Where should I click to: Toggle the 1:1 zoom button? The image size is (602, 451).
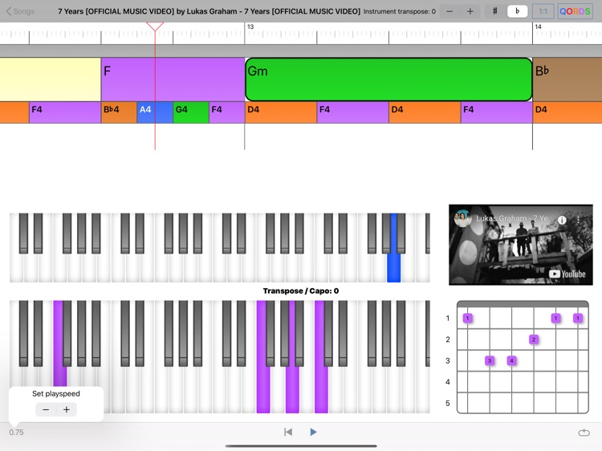543,11
